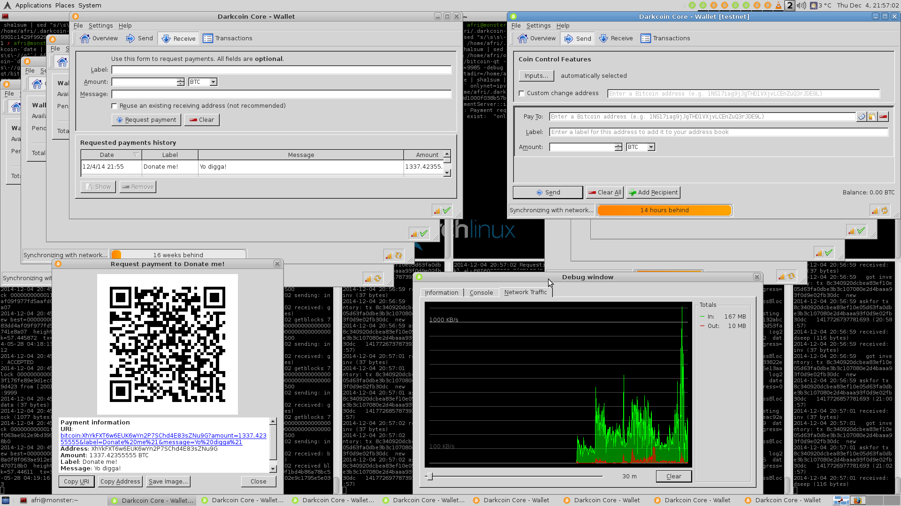Click paste-from-clipboard icon next to Pay To

[872, 117]
